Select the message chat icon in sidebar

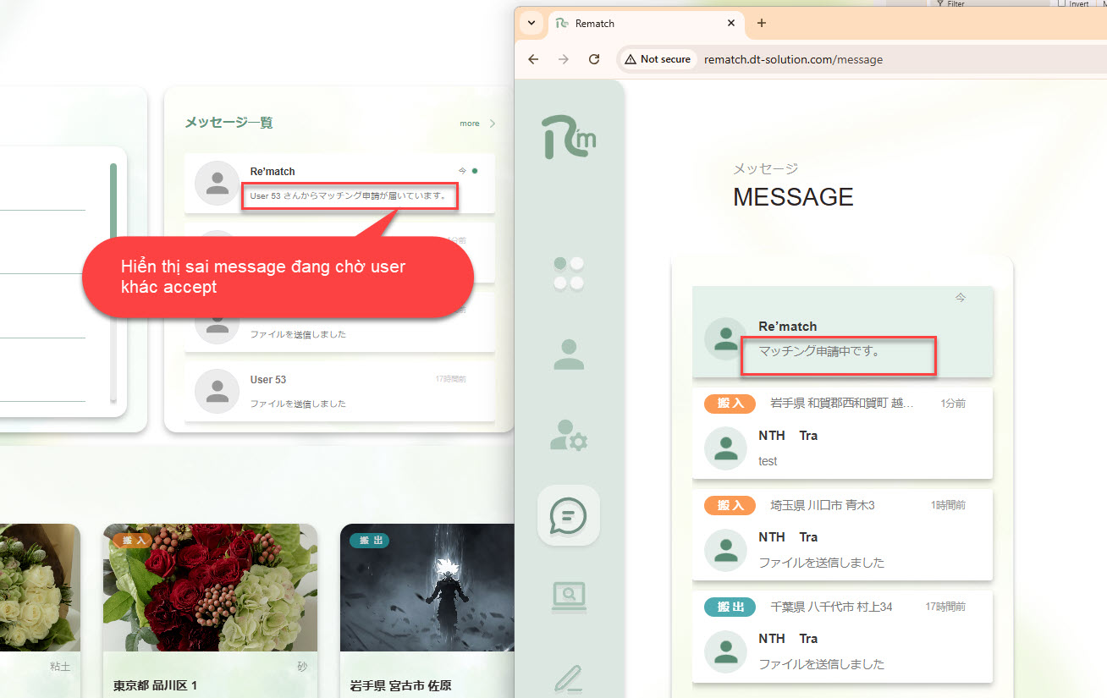point(569,515)
